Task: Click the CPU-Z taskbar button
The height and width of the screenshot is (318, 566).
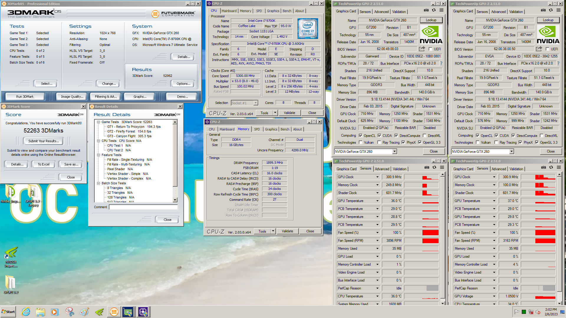Action: (143, 312)
